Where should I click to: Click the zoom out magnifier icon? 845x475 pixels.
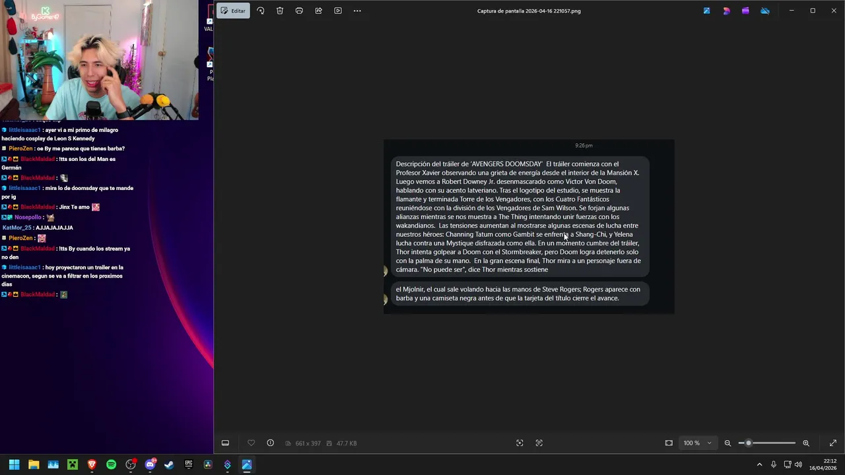tap(727, 443)
